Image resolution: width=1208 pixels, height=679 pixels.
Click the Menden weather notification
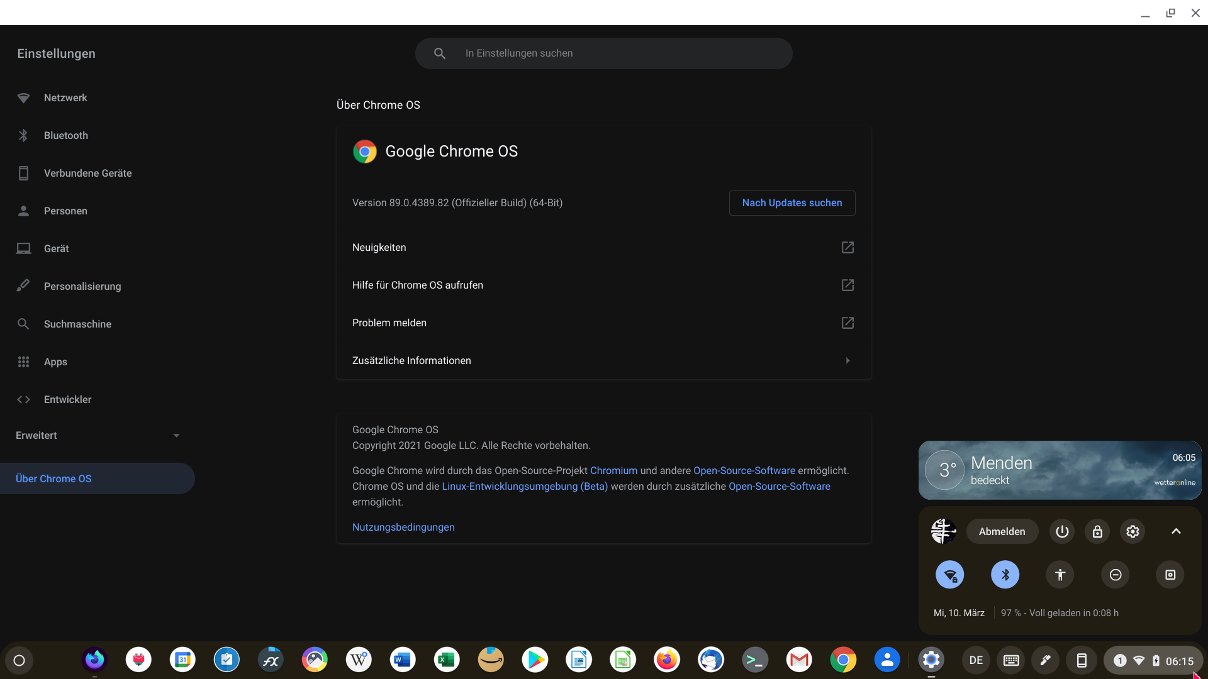tap(1060, 470)
